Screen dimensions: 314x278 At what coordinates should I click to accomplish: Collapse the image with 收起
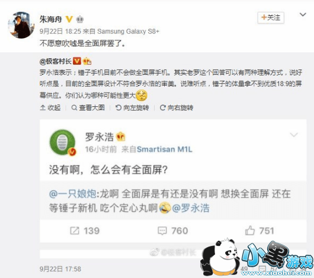(x=50, y=108)
